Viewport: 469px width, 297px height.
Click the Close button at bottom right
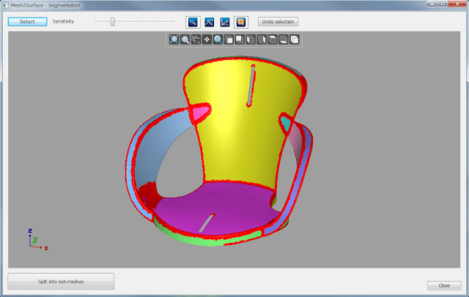click(444, 285)
